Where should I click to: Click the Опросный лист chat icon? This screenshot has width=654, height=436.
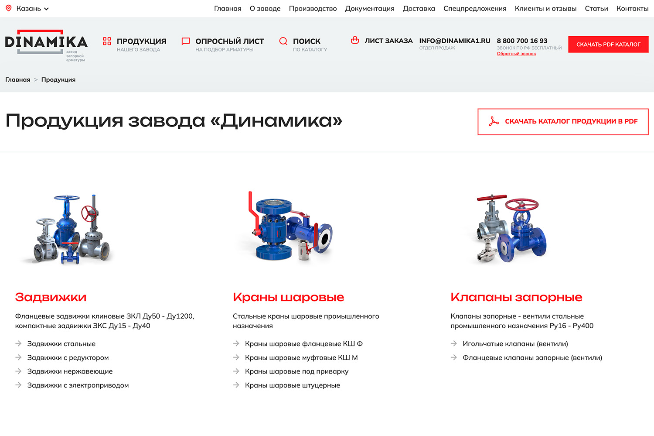pyautogui.click(x=186, y=41)
